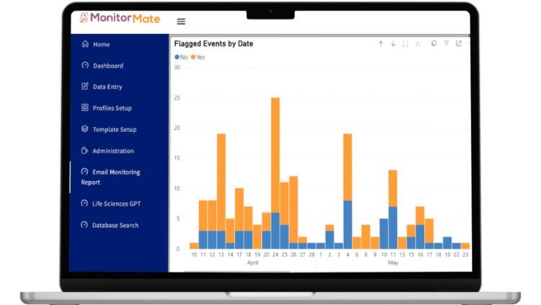Go to next level double-arrow icon

click(x=406, y=44)
